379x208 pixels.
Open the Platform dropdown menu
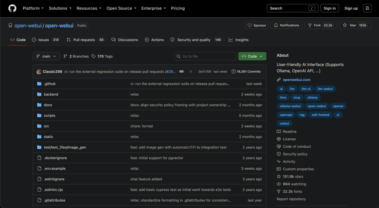(x=33, y=8)
